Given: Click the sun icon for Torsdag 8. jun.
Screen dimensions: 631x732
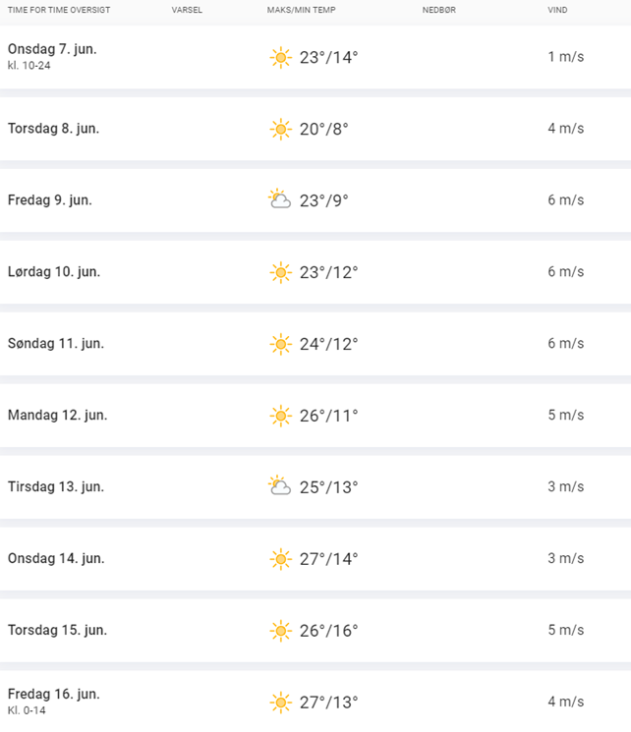Looking at the screenshot, I should [x=281, y=130].
